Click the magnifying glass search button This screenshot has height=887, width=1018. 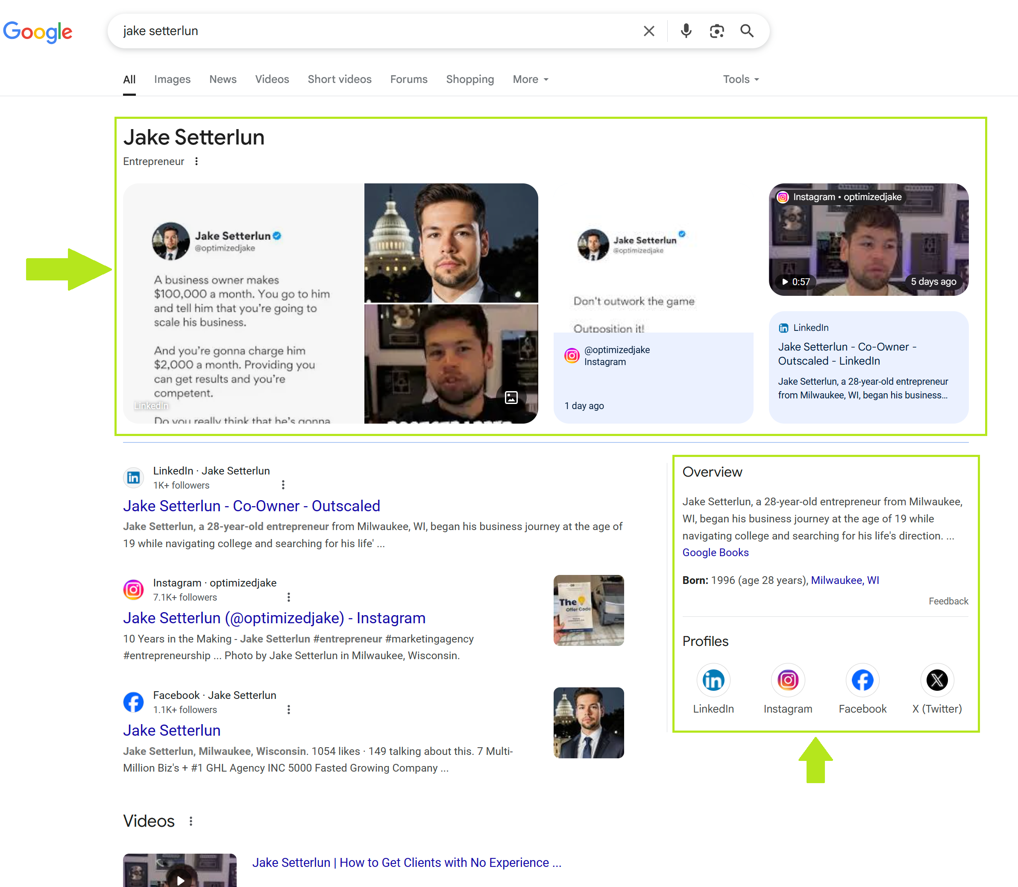point(746,31)
